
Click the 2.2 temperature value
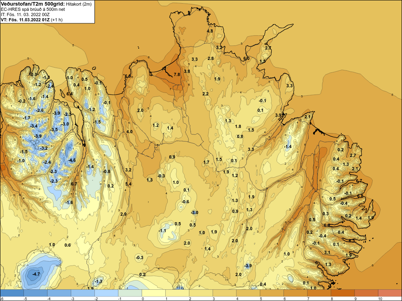tap(205, 94)
